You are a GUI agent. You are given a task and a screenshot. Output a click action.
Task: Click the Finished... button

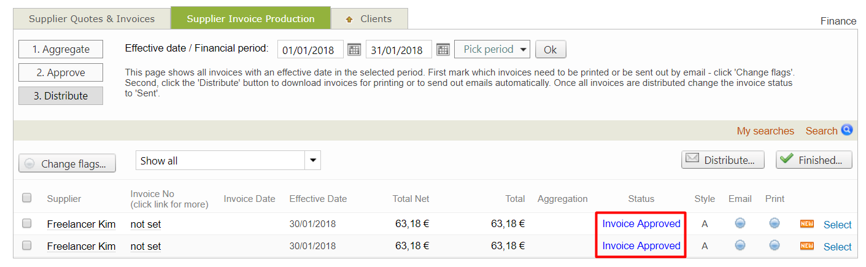(813, 160)
